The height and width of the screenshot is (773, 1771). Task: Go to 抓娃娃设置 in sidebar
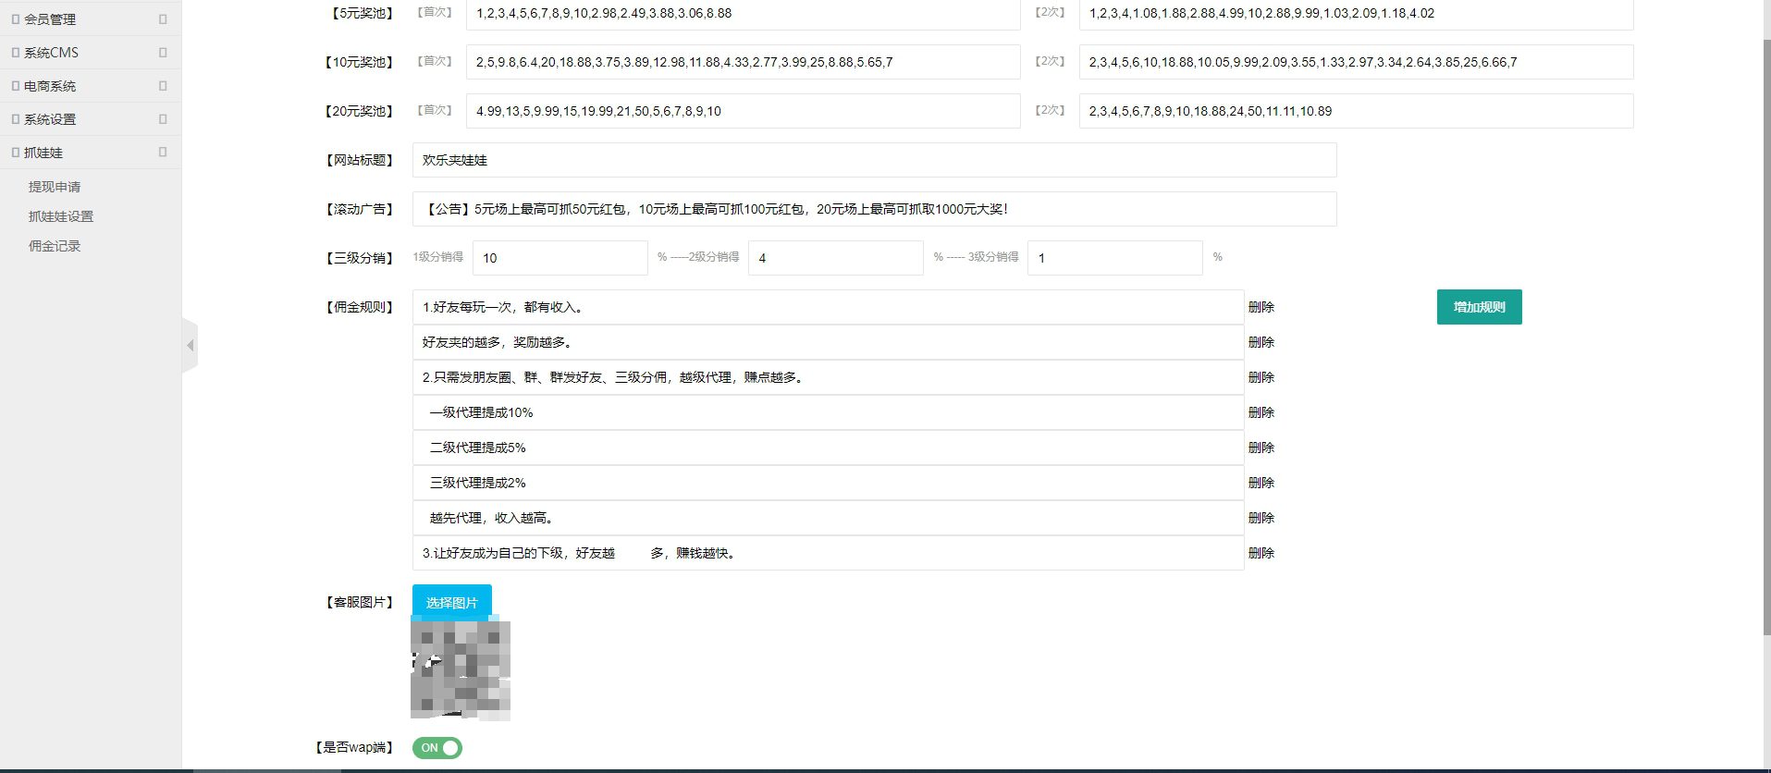coord(61,216)
